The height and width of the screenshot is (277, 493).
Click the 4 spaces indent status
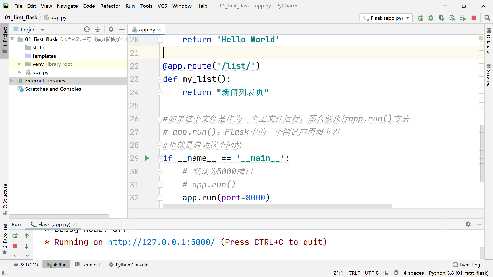tap(413, 273)
